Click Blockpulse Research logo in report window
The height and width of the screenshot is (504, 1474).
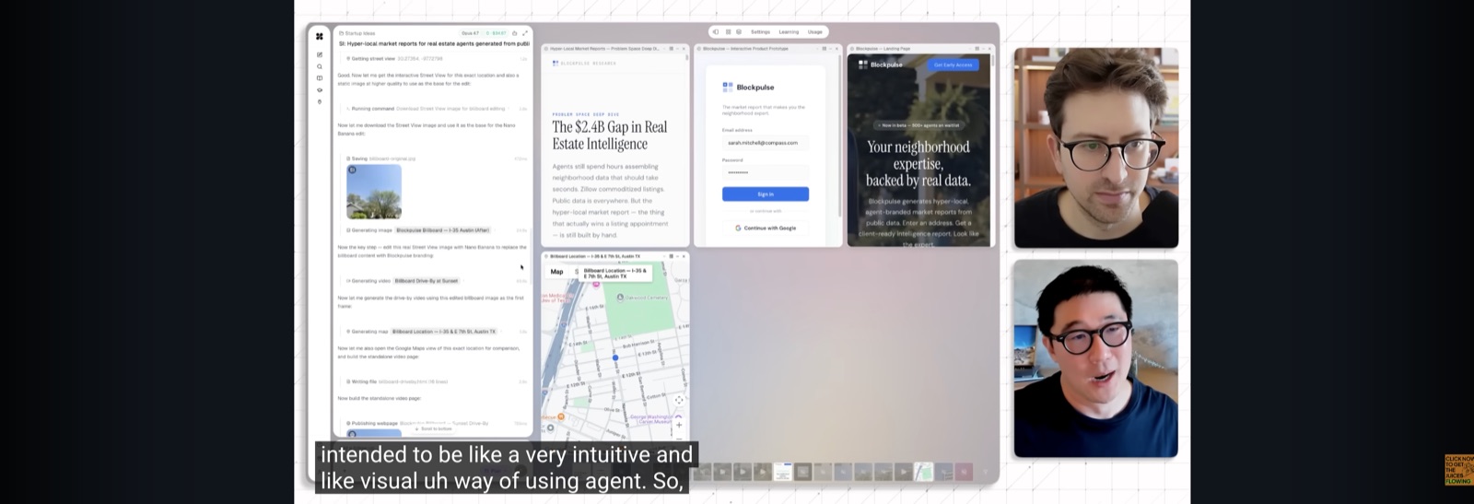coord(584,64)
